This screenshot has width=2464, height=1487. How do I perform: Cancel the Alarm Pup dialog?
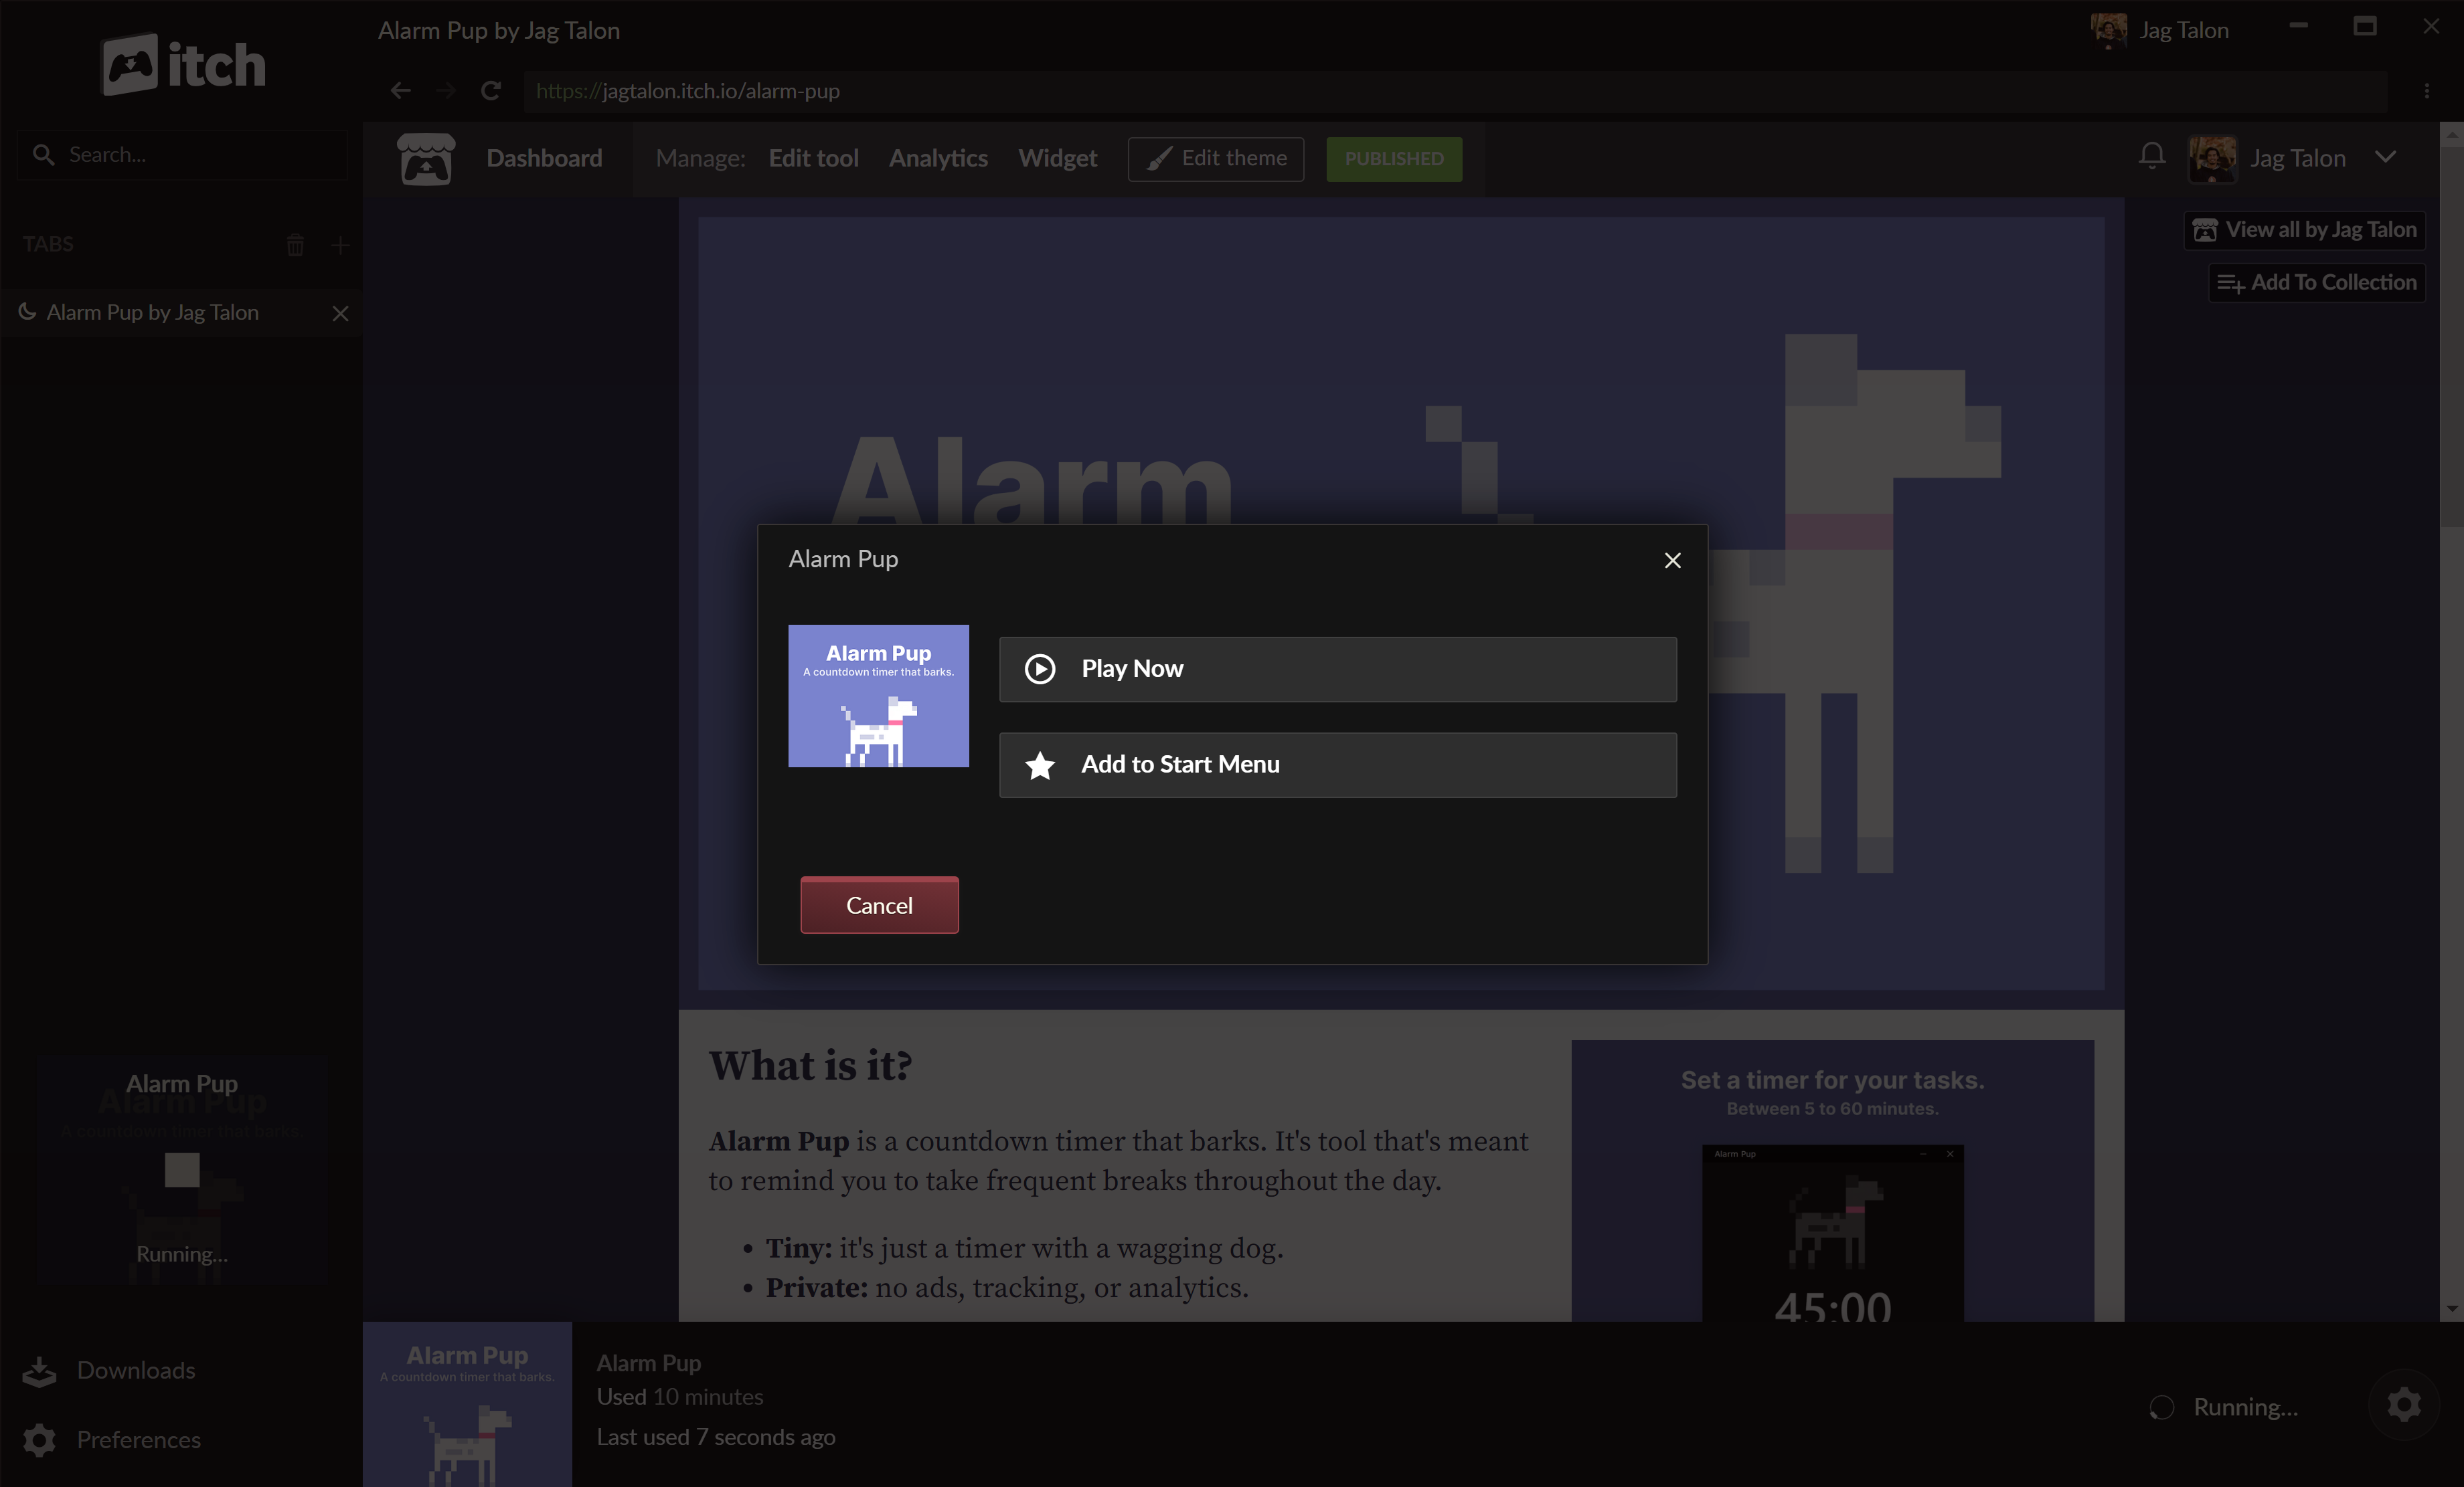tap(879, 904)
